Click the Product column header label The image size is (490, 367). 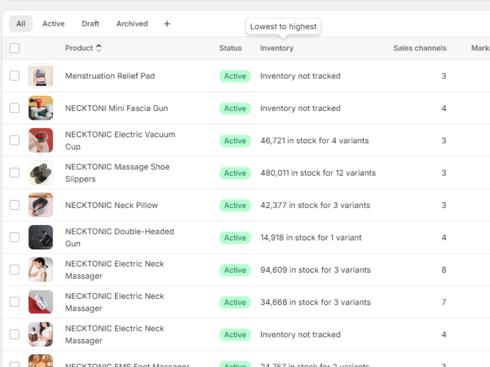coord(79,48)
